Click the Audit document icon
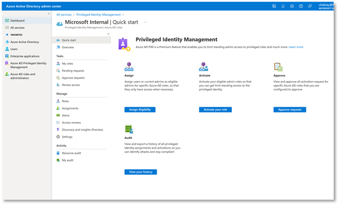This screenshot has width=339, height=205. click(x=129, y=129)
